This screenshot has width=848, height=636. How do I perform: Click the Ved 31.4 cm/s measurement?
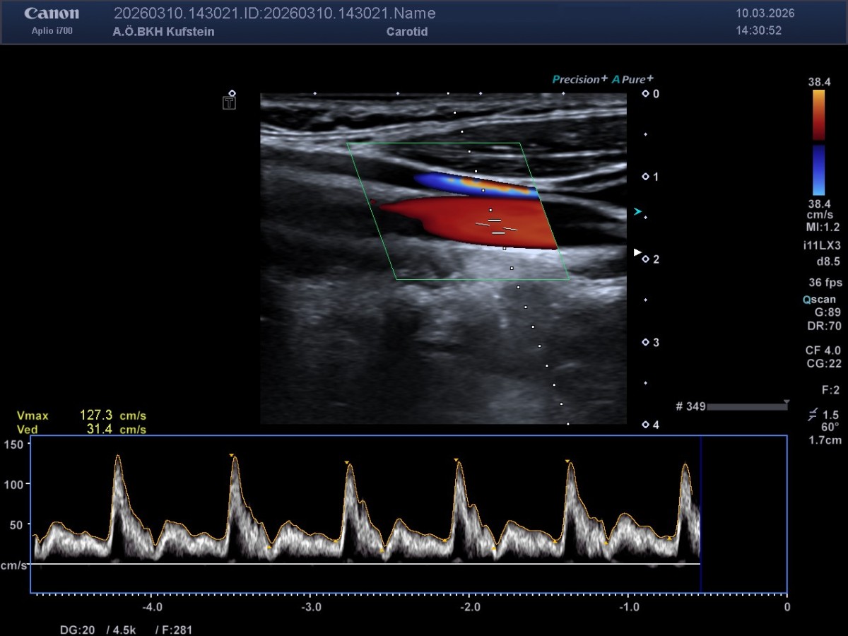(x=81, y=430)
